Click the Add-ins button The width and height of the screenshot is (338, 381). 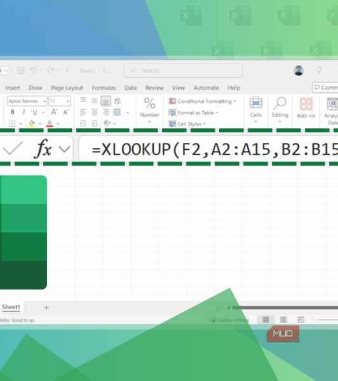pyautogui.click(x=306, y=108)
